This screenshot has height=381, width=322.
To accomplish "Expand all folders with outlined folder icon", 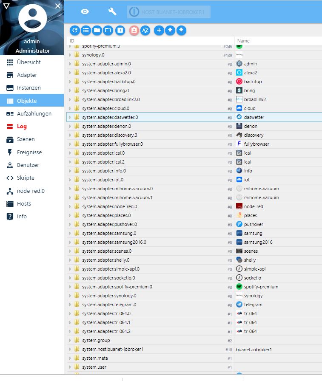I will point(108,30).
